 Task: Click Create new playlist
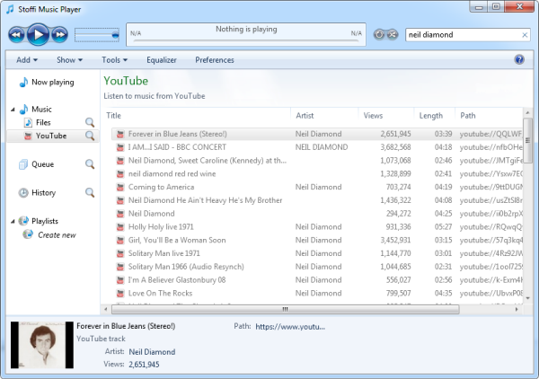coord(57,234)
